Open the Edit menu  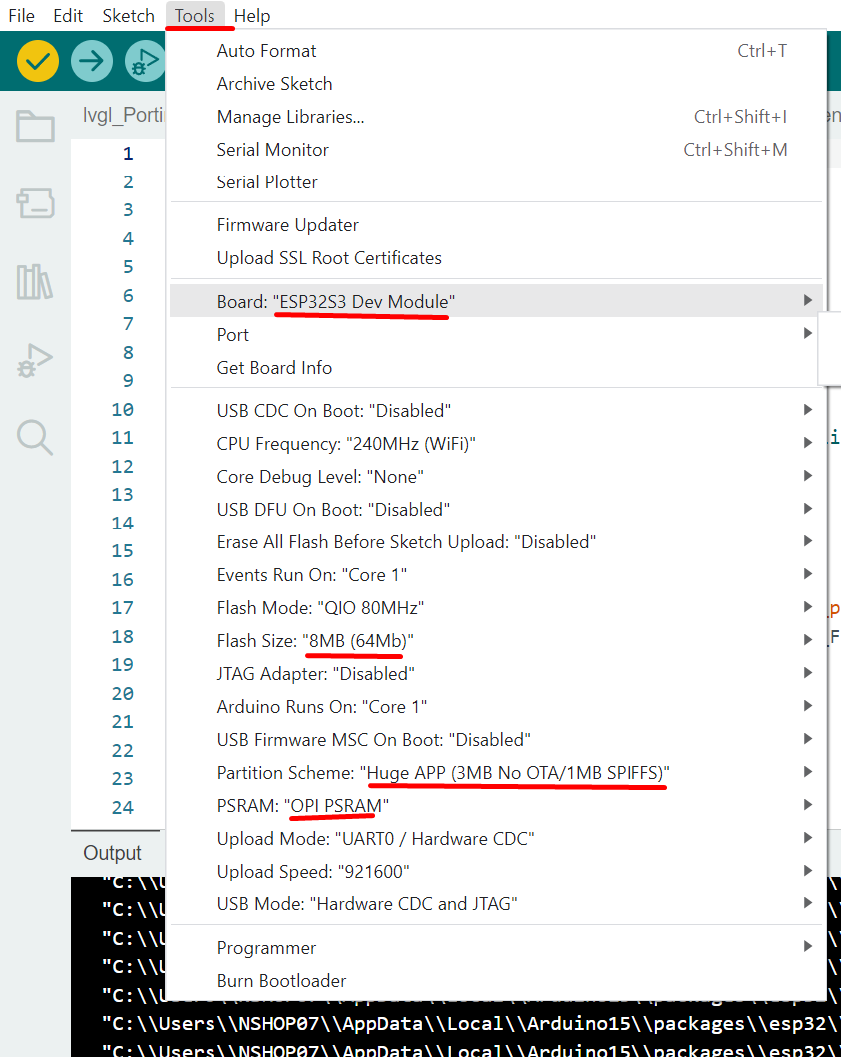(x=68, y=16)
